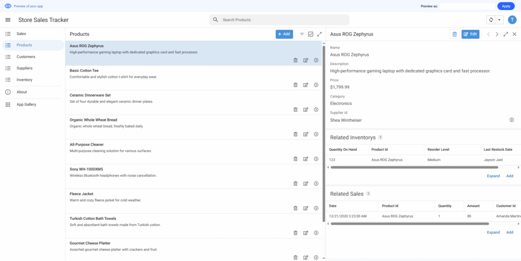Click the sync refresh icon

point(491,20)
